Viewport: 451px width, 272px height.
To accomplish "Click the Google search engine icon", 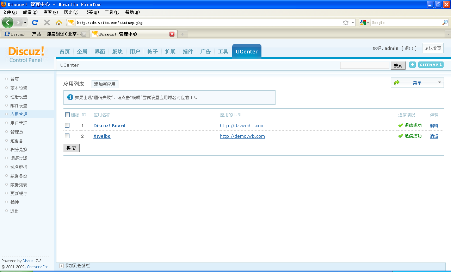I will pos(363,22).
